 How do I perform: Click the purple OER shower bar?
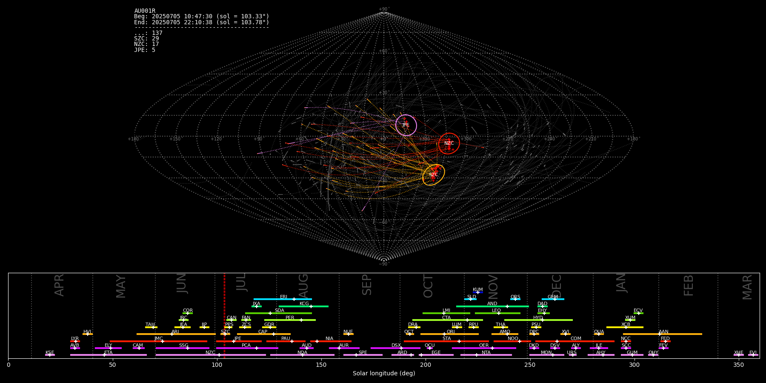[x=484, y=348]
